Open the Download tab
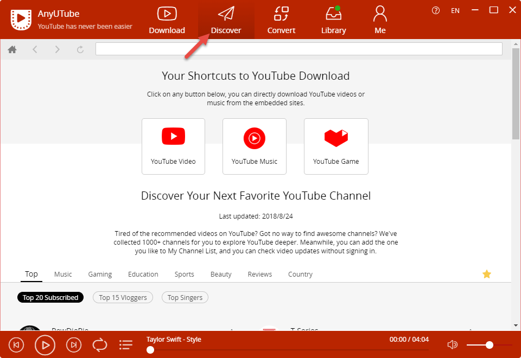Image resolution: width=521 pixels, height=358 pixels. click(x=167, y=20)
